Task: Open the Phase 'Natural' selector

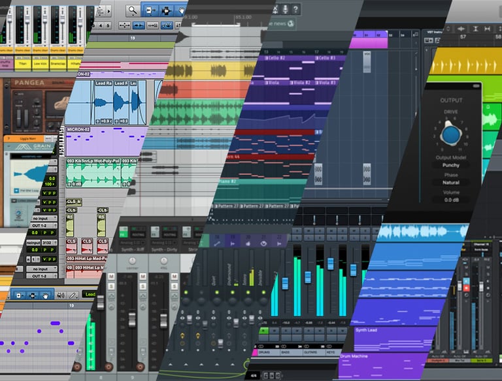Action: point(451,183)
